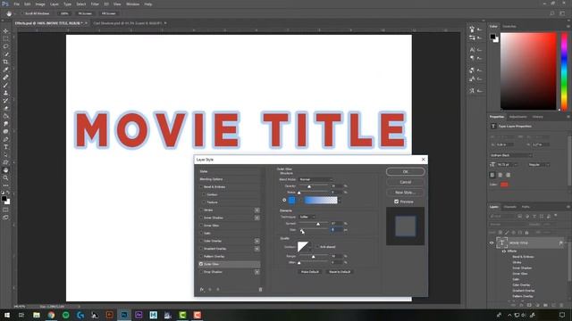Click the New Style button
This screenshot has width=572, height=321.
click(405, 193)
